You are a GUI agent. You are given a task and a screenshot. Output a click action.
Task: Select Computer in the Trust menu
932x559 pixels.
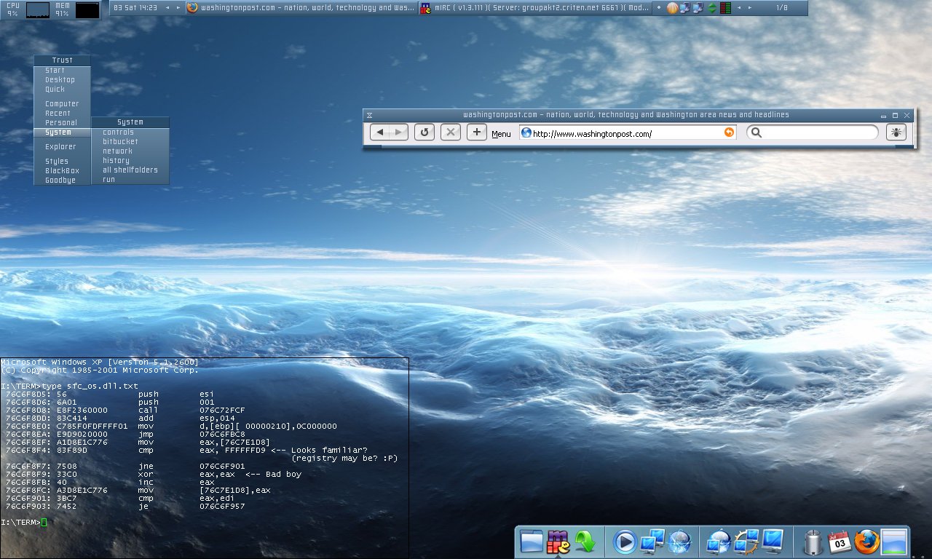click(62, 104)
